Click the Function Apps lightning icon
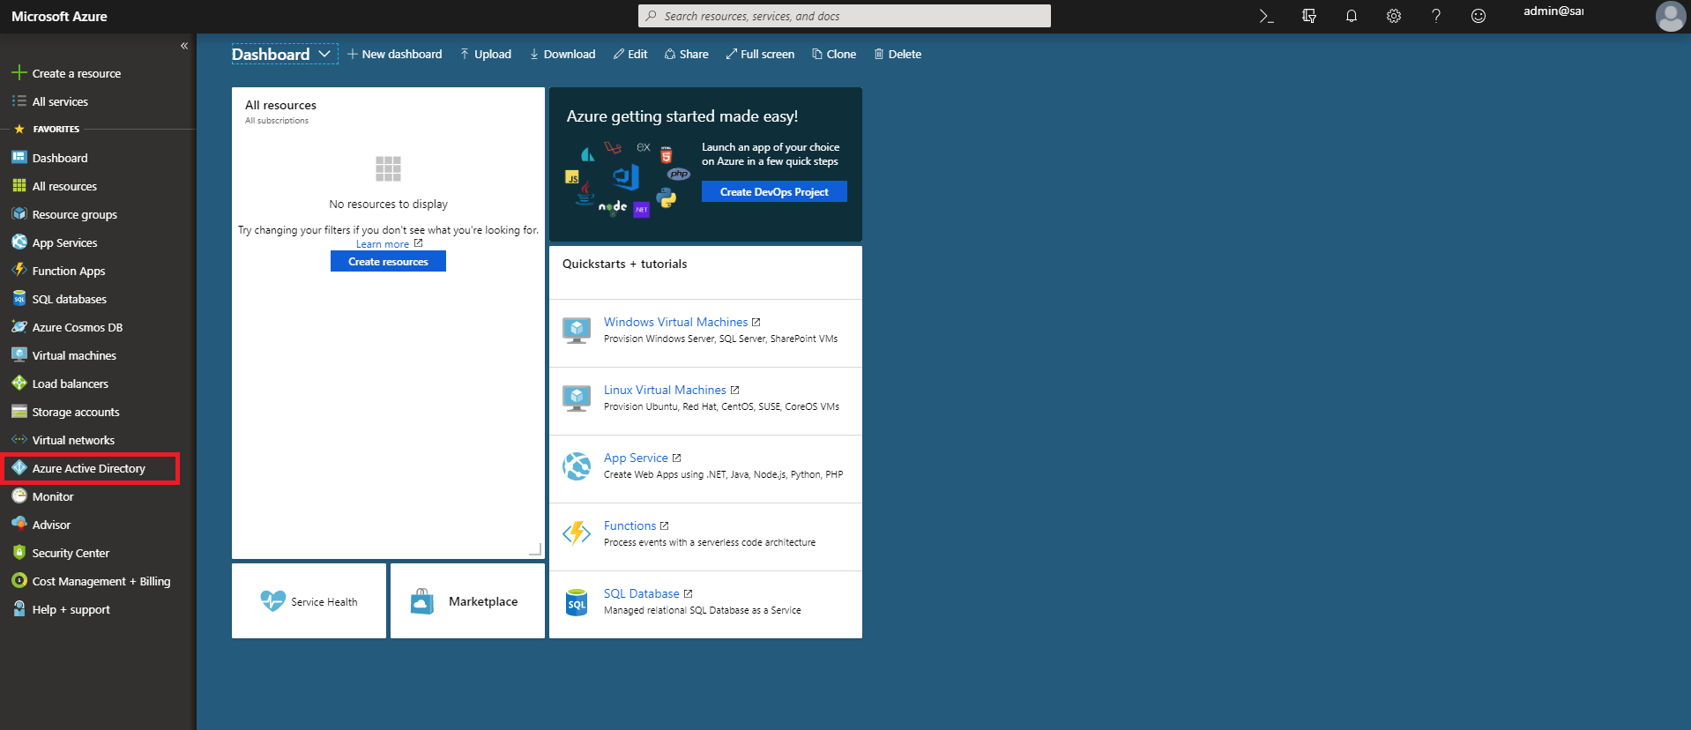Screen dimensions: 1691x730 pos(19,270)
